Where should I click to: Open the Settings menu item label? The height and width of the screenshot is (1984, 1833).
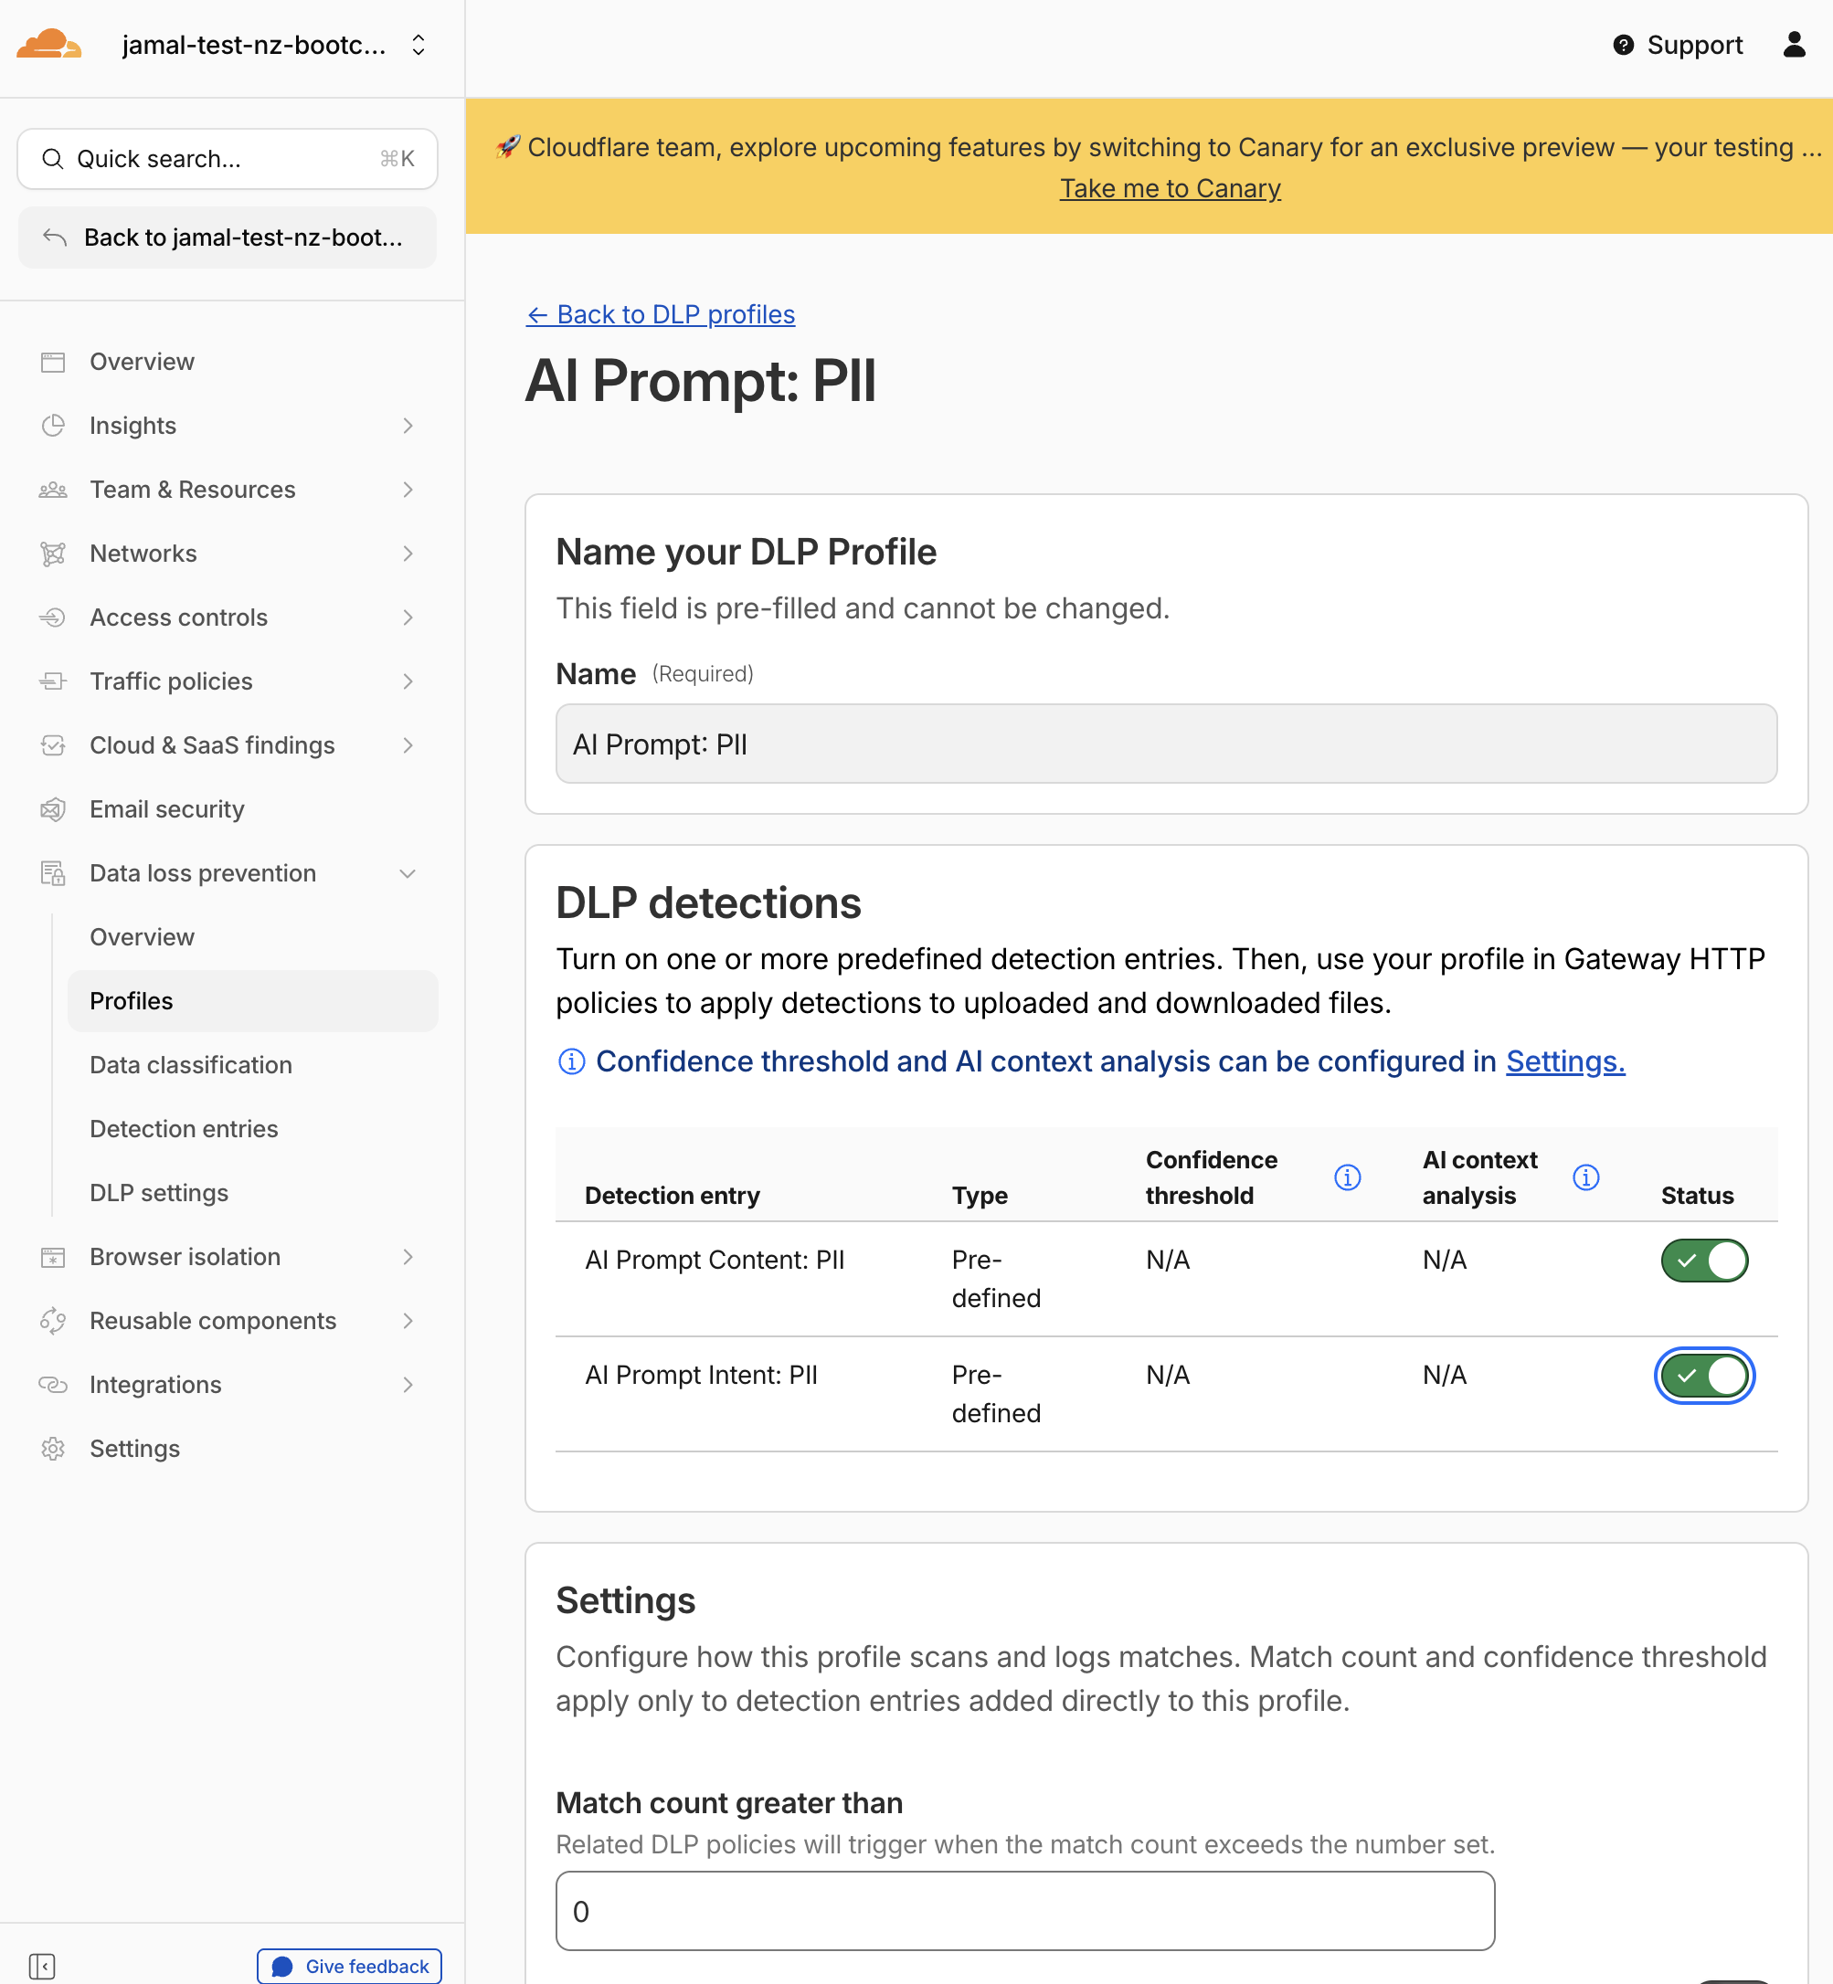(135, 1449)
